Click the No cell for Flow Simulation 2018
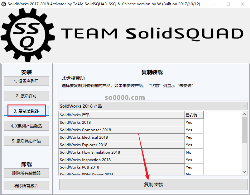Screen dimensions: 250x195 194,152
